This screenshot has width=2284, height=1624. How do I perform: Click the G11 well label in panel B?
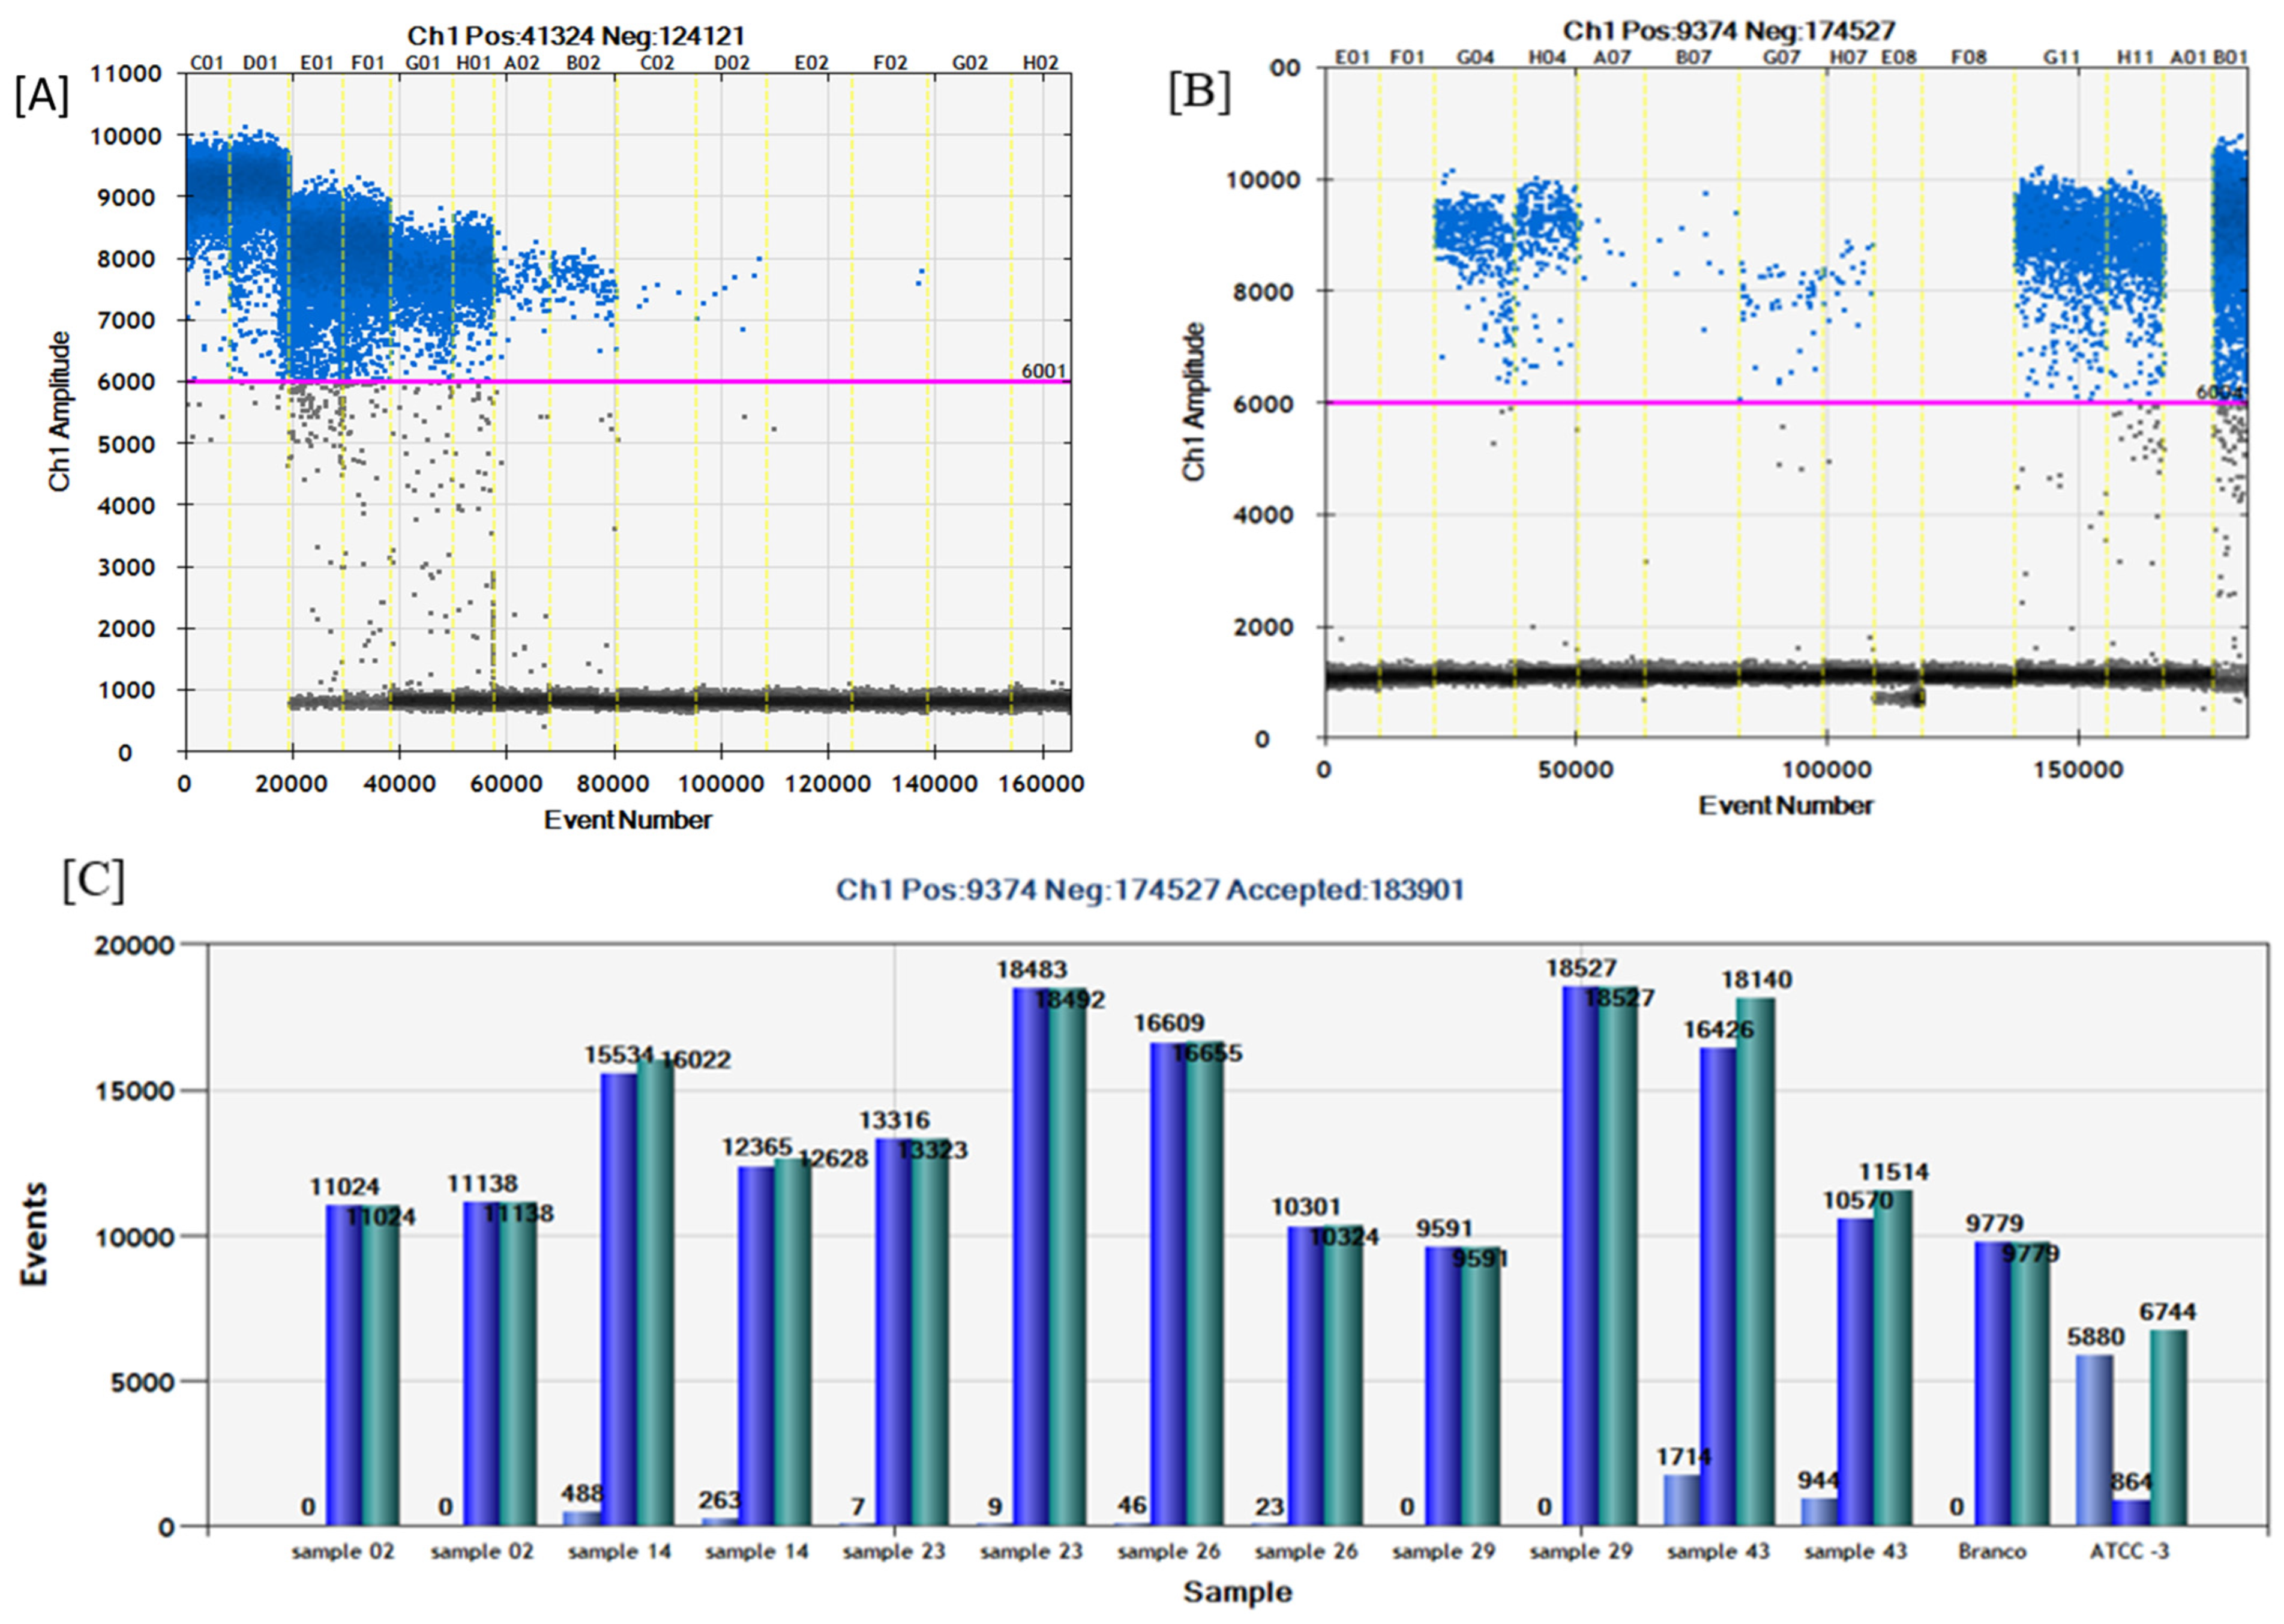click(x=2061, y=58)
